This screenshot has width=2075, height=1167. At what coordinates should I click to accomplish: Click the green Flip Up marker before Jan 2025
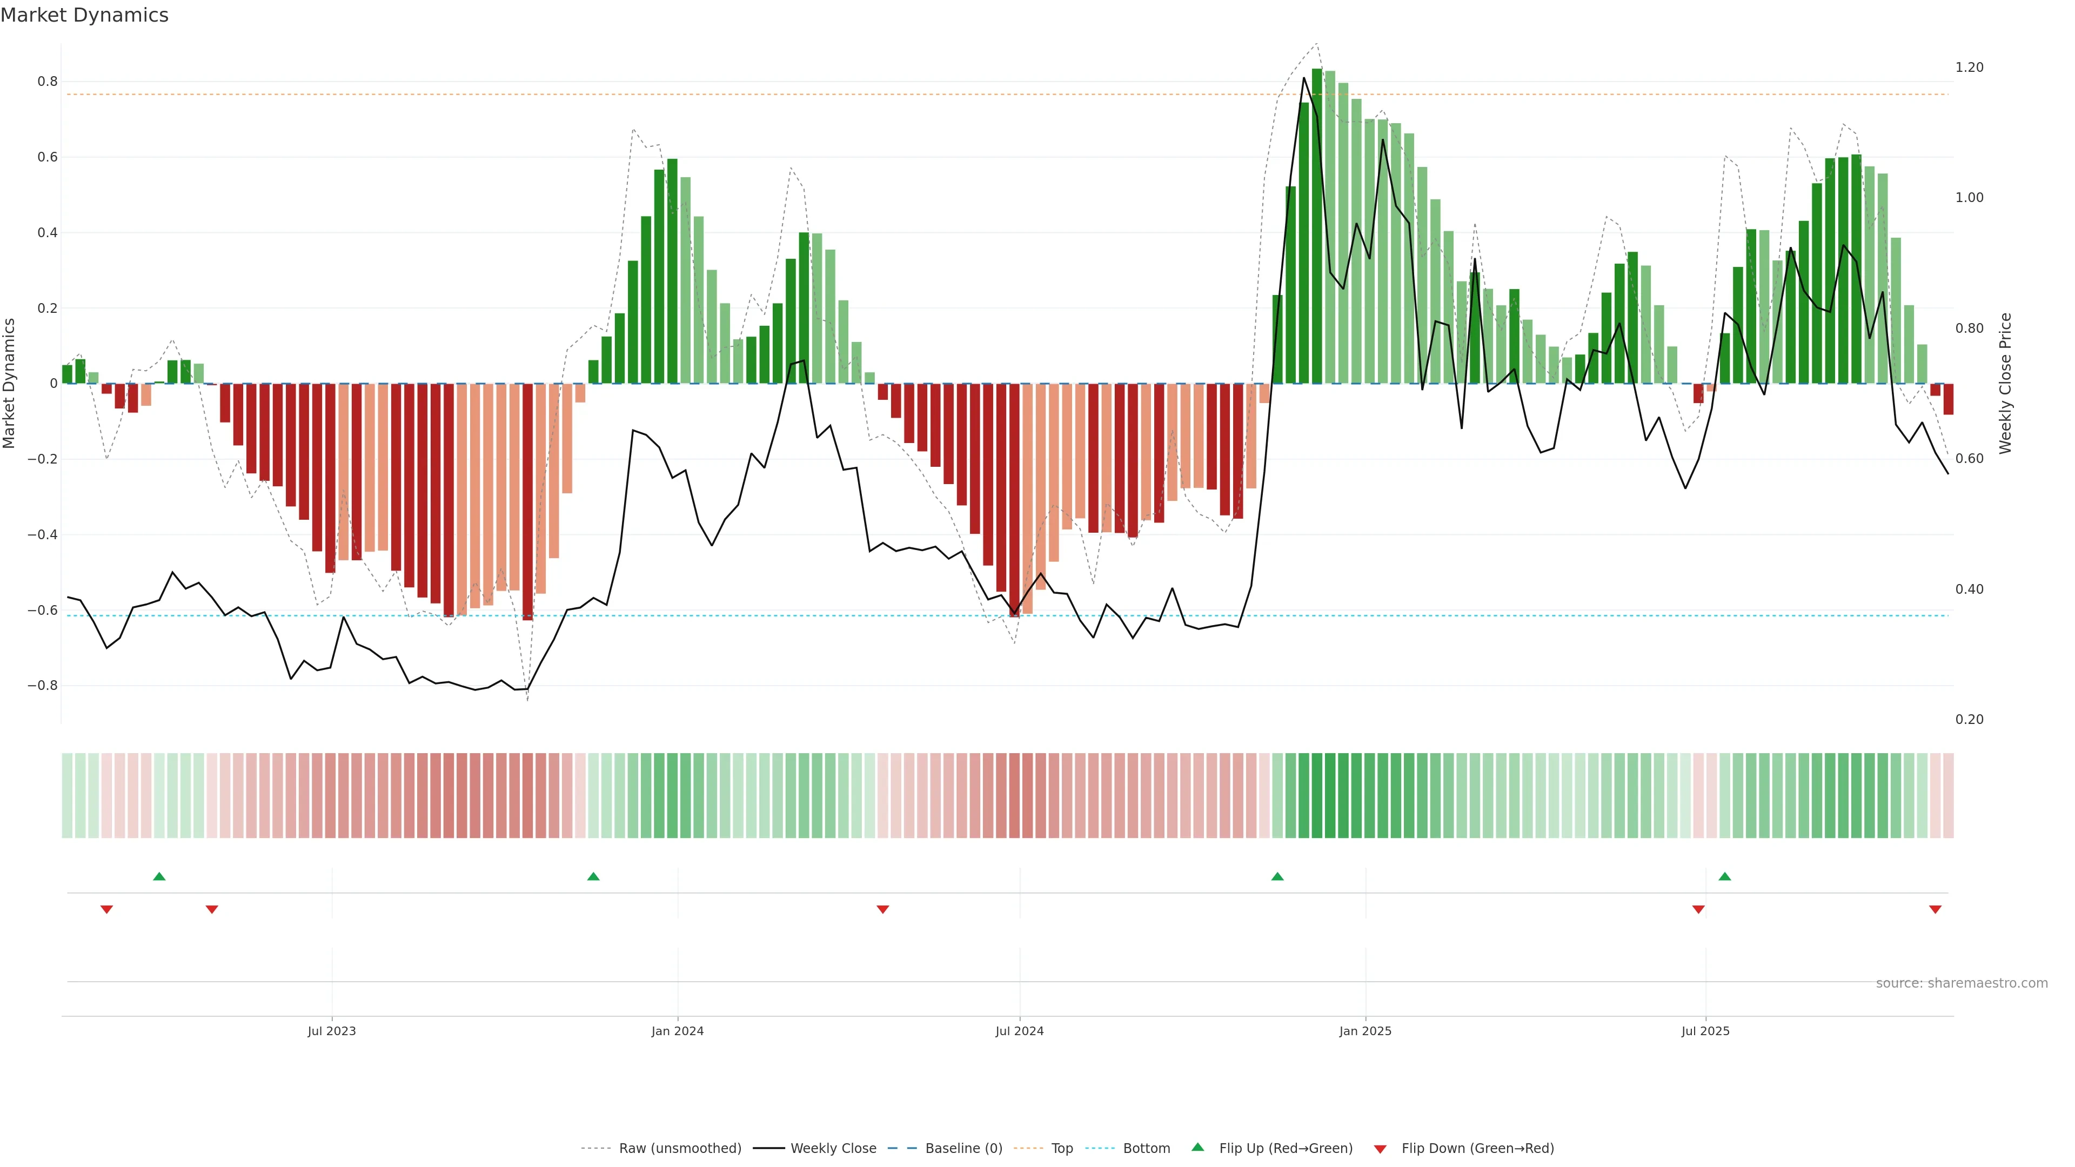pyautogui.click(x=1277, y=876)
